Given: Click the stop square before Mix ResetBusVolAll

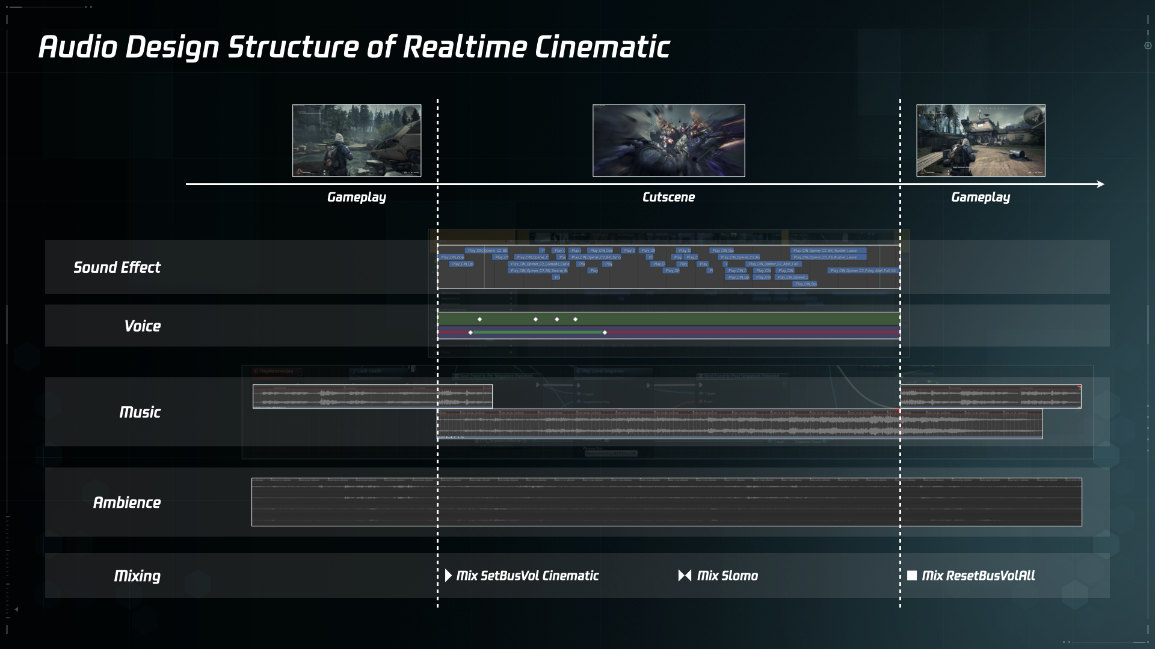Looking at the screenshot, I should click(x=912, y=576).
